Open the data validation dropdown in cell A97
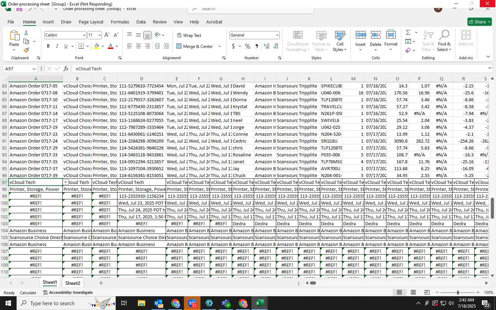Screen dimensions: 496x310 coord(65,182)
